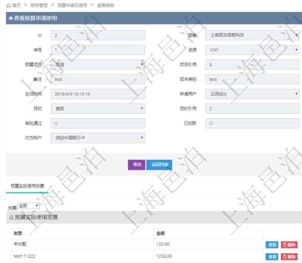Toggle the 审批通过 checkbox
Image resolution: width=302 pixels, height=263 pixels.
[x=57, y=123]
